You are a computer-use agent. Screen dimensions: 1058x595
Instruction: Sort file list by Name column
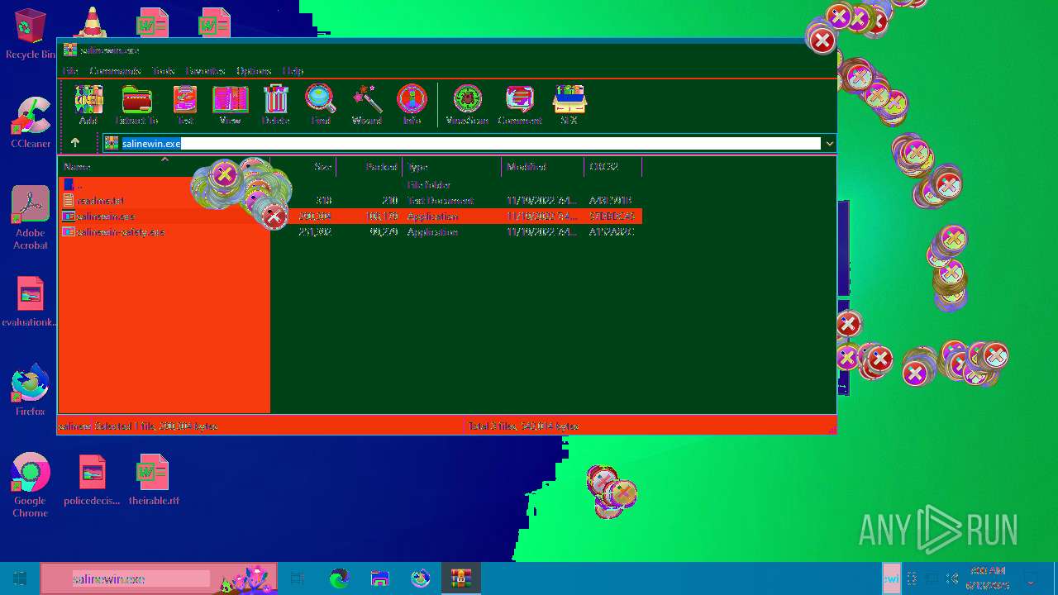click(x=164, y=167)
